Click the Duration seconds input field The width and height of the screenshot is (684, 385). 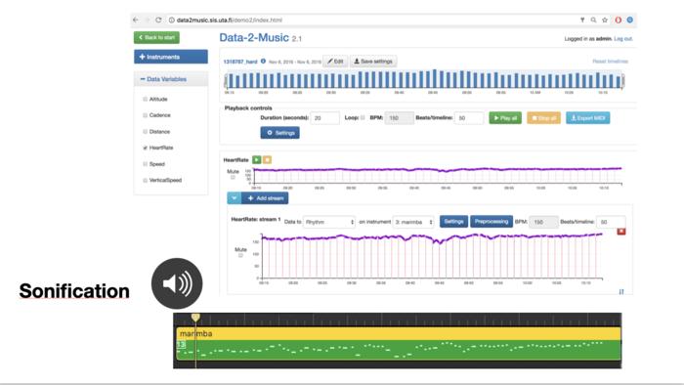(325, 118)
